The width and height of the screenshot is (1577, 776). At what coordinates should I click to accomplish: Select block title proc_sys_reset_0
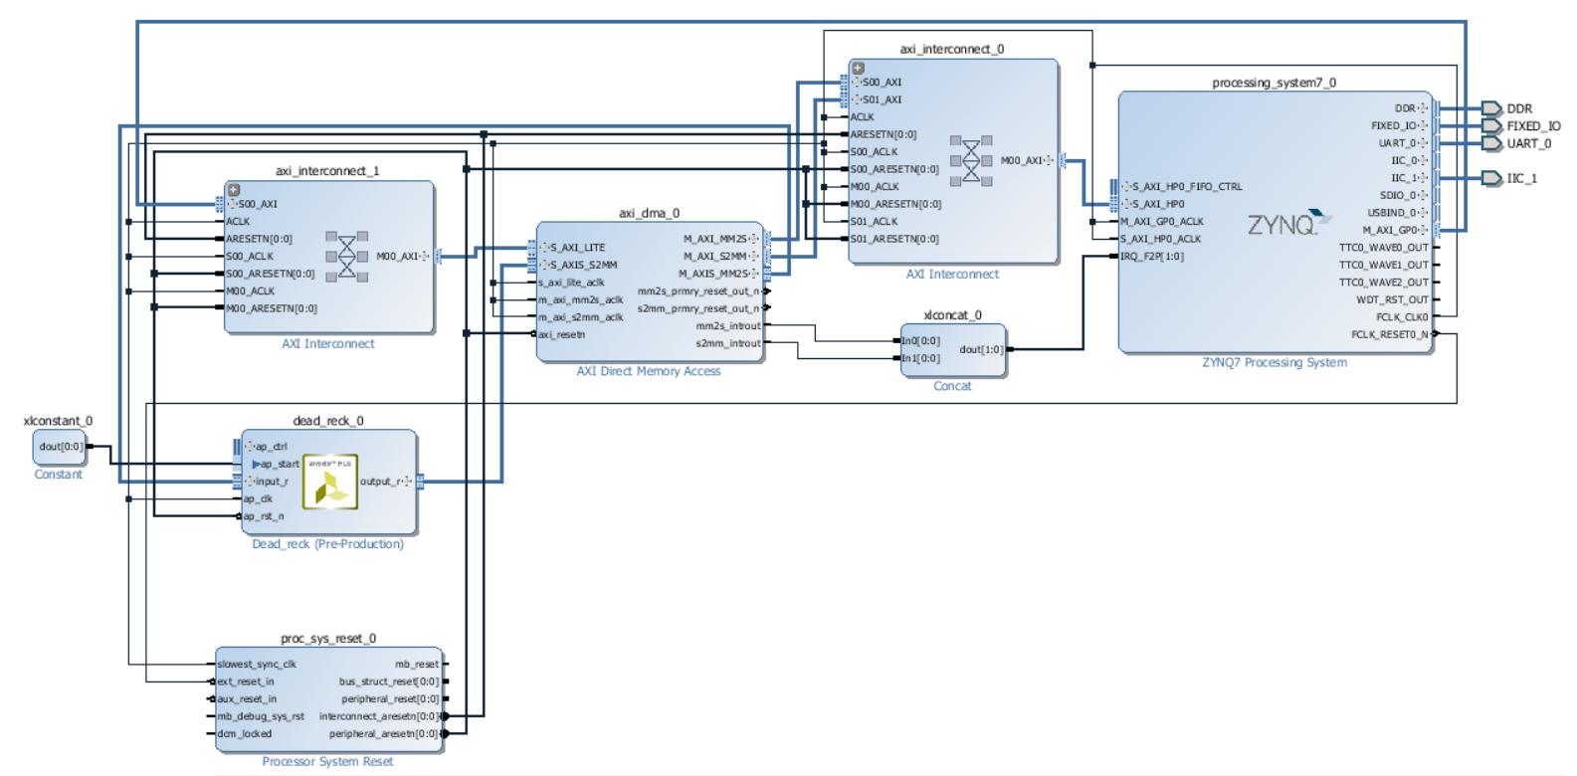(x=328, y=639)
